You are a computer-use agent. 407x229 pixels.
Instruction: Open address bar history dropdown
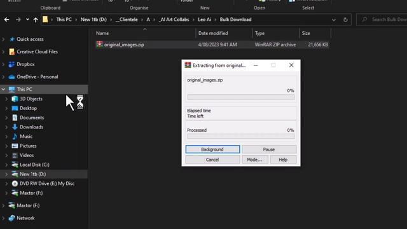[x=333, y=20]
